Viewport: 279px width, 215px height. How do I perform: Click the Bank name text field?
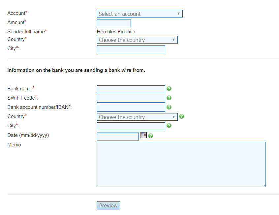coord(131,89)
